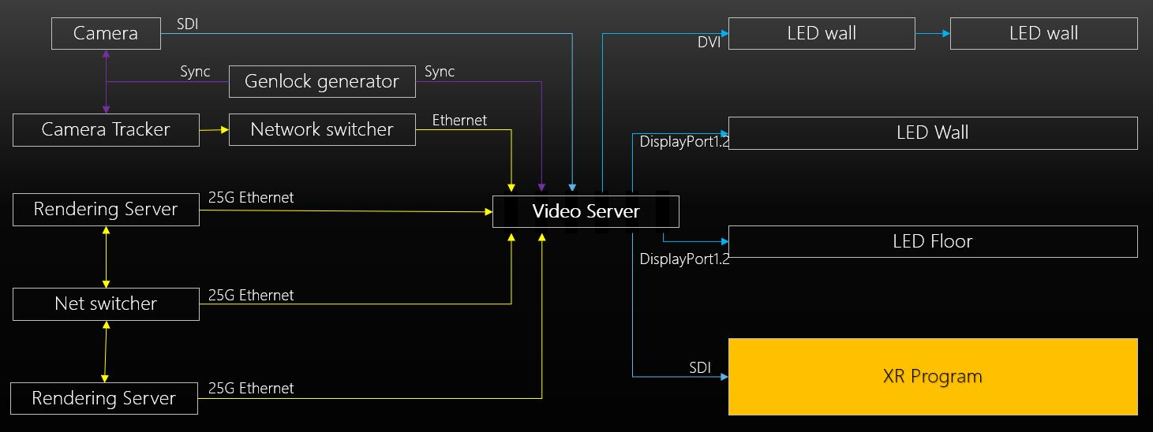The width and height of the screenshot is (1153, 432).
Task: Click the Ethernet label near Network switcher
Action: (459, 120)
